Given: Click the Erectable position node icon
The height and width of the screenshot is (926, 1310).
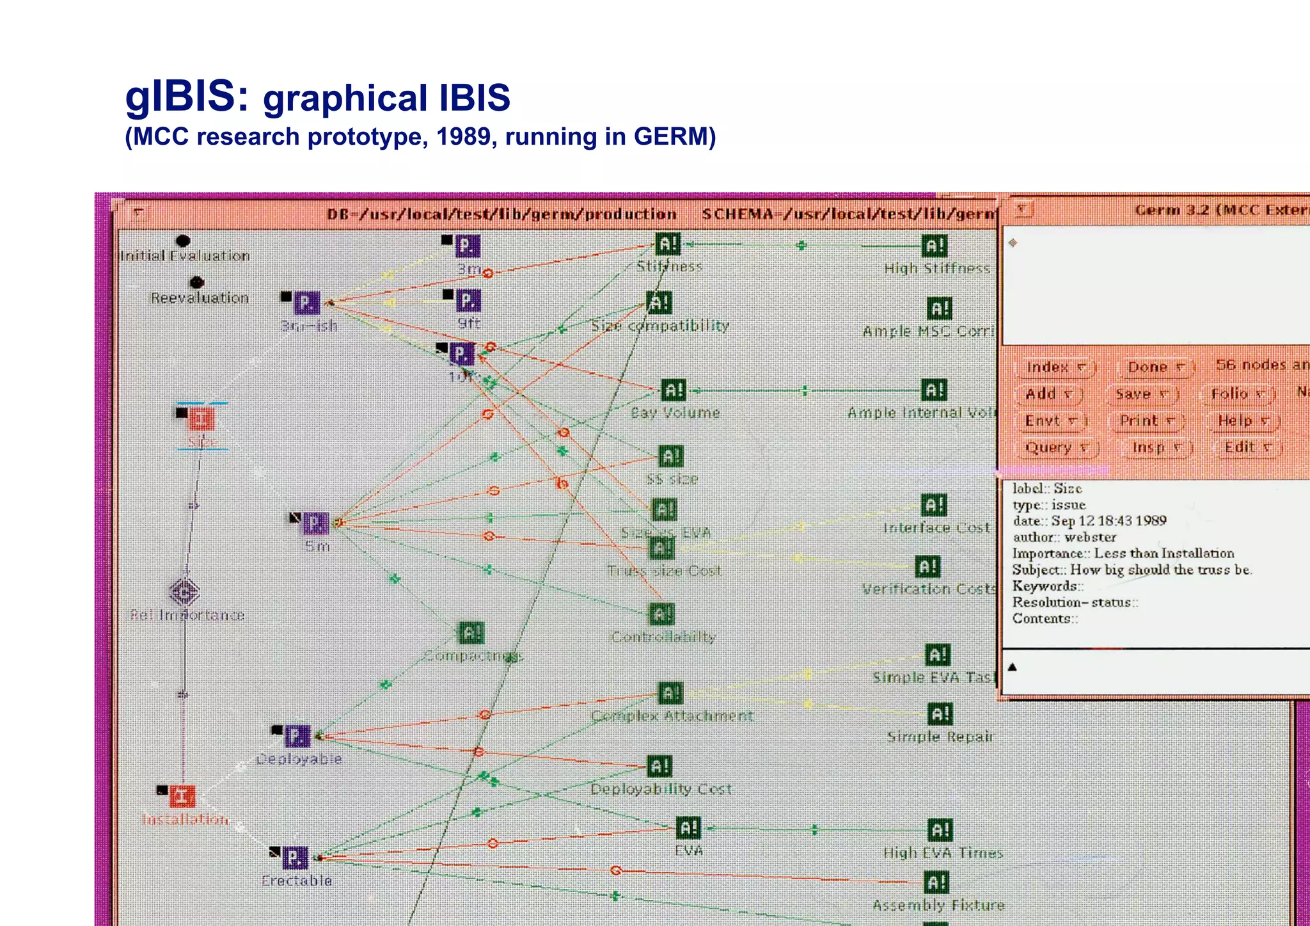Looking at the screenshot, I should (x=295, y=858).
